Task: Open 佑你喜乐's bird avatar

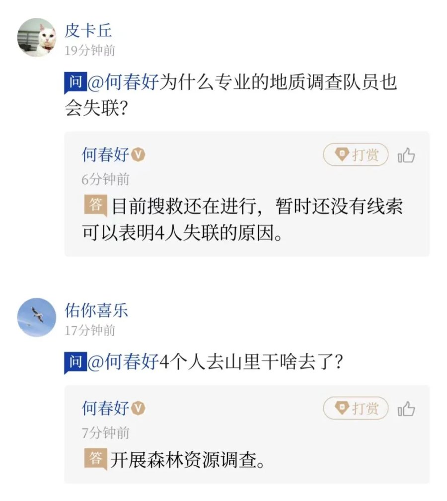Action: [x=36, y=317]
